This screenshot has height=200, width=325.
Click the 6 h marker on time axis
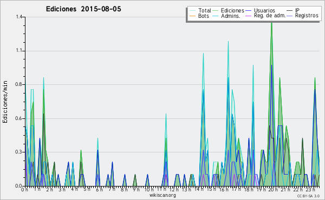coord(99,190)
